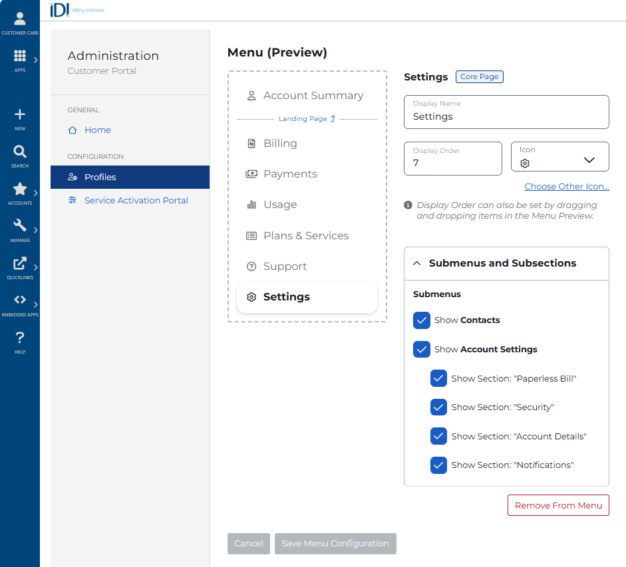Open Choose Other Icon link
The image size is (626, 567).
[566, 186]
